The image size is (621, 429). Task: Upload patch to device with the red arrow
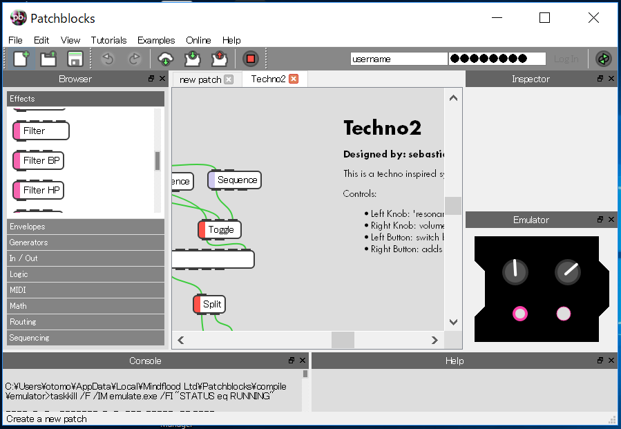[x=219, y=59]
